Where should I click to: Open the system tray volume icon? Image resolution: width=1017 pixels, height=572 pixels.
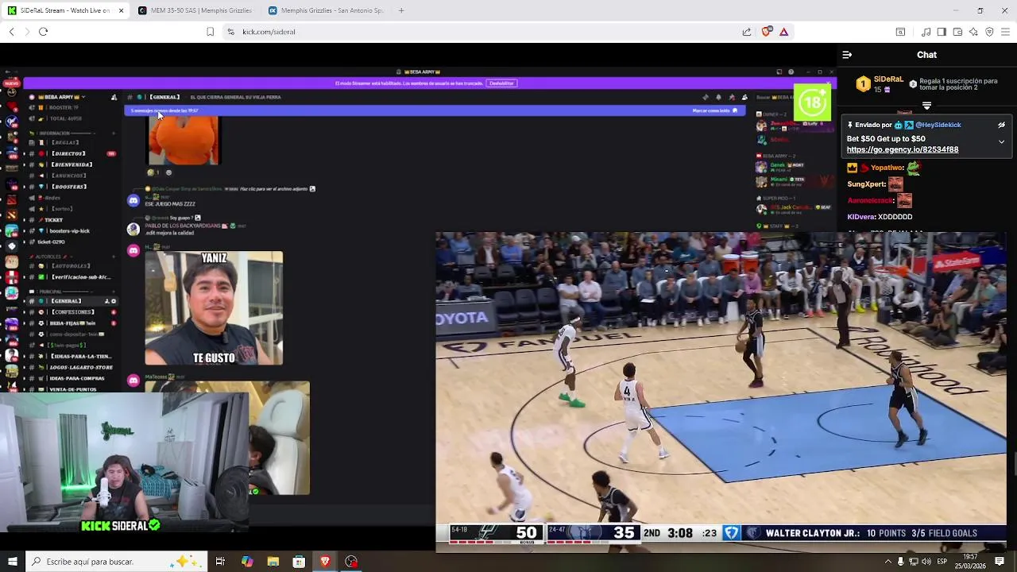pos(926,562)
